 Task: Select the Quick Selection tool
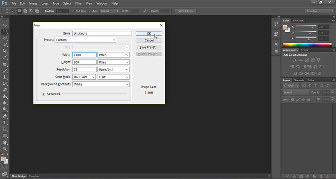pos(5,45)
